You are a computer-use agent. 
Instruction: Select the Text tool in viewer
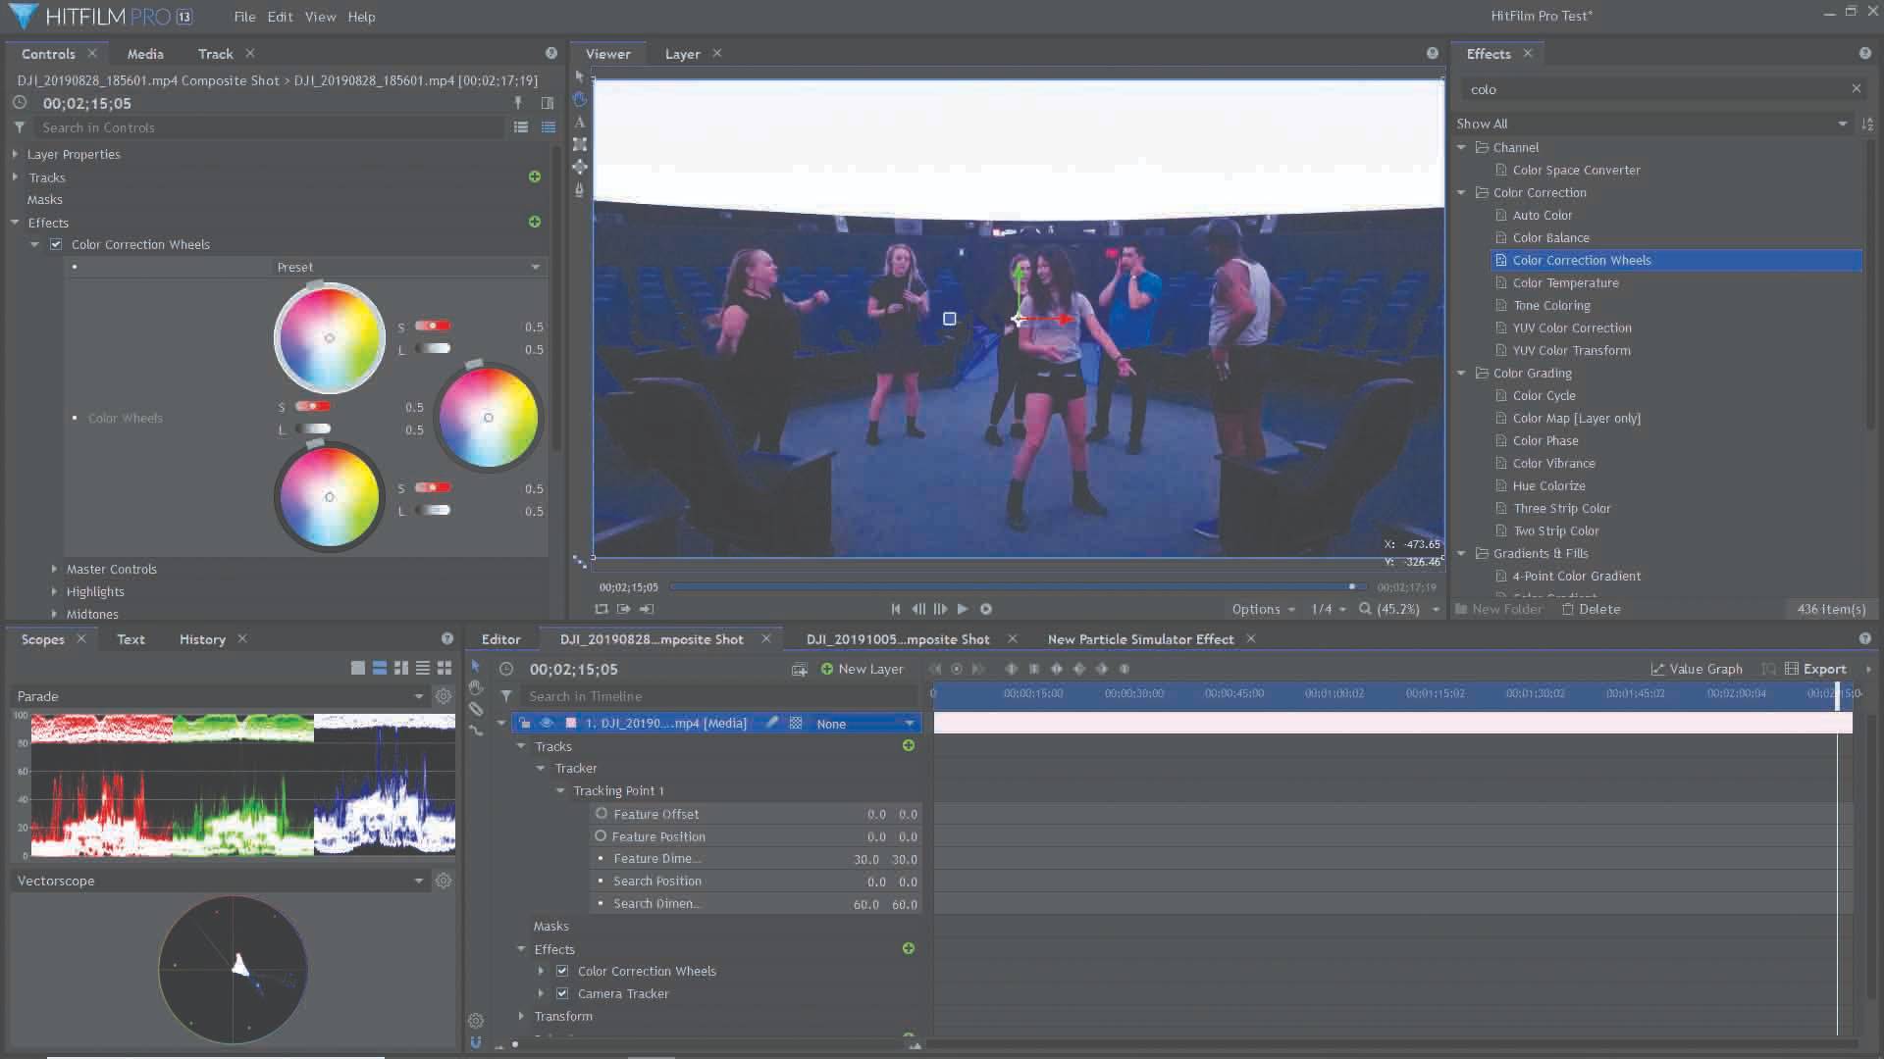[x=580, y=122]
